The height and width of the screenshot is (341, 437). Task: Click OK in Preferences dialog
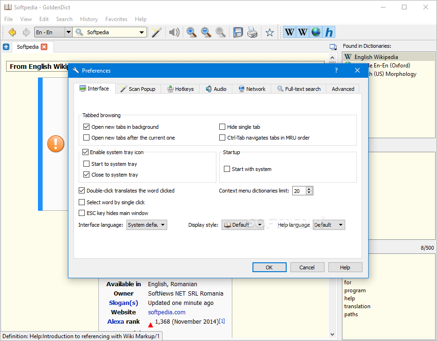pyautogui.click(x=269, y=267)
